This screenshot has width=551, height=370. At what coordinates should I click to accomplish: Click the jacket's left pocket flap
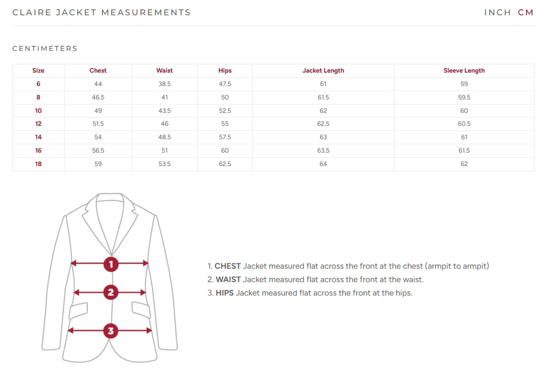[78, 310]
